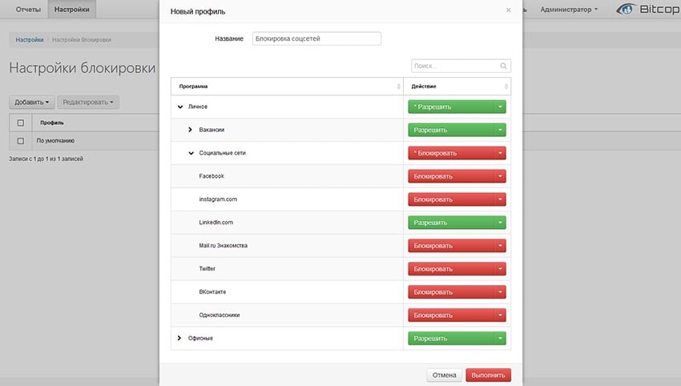Open the Отчеты tab

[x=28, y=9]
